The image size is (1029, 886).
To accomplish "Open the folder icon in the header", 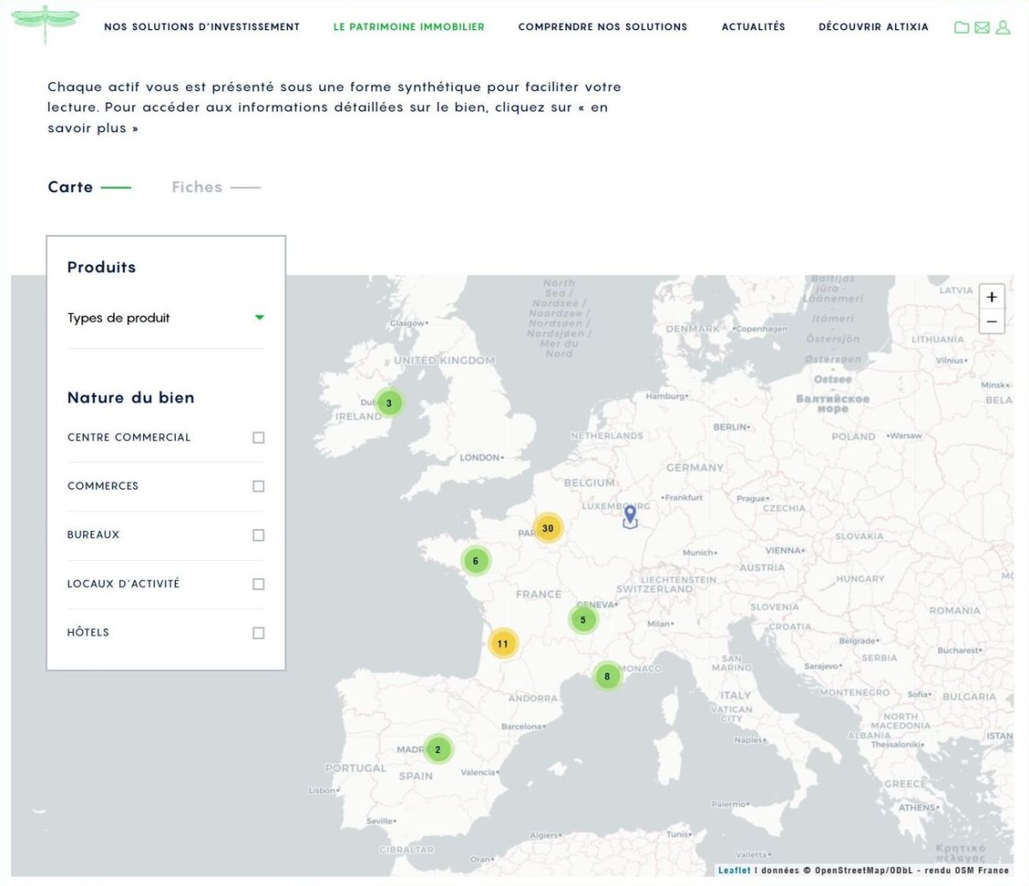I will [961, 27].
